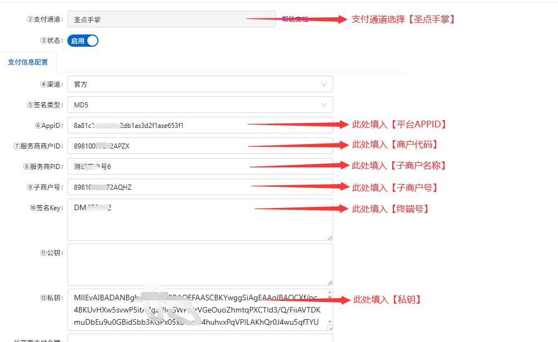Click the 公钥 textarea resize handle

[x=330, y=282]
